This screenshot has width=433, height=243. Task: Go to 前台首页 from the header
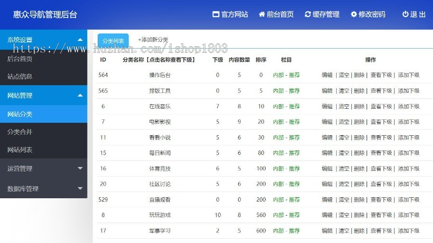(x=276, y=14)
